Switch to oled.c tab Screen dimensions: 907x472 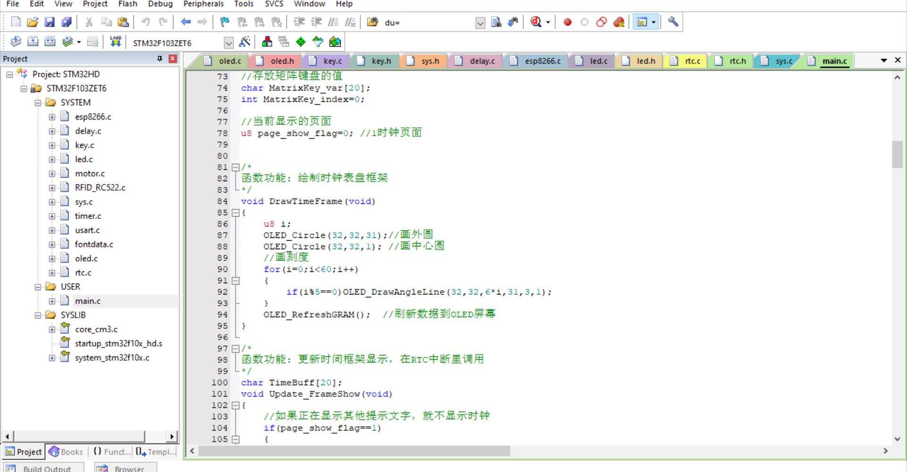pos(224,61)
